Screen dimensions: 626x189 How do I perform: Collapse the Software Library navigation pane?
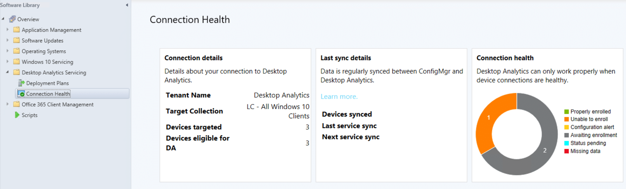click(x=127, y=5)
